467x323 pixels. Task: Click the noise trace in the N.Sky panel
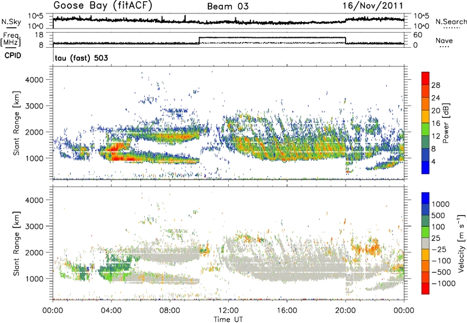pos(228,20)
